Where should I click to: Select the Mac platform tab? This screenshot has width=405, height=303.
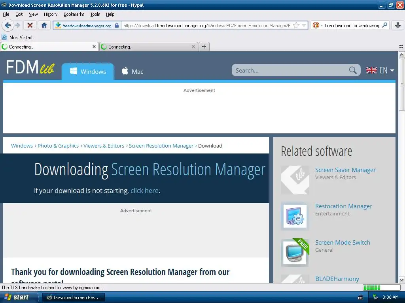pyautogui.click(x=132, y=71)
